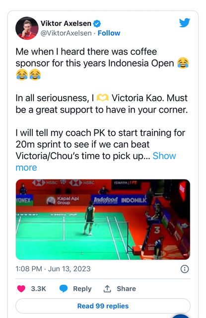206x318 pixels.
Task: Open Viktor Axelsen's profile picture
Action: (x=27, y=28)
